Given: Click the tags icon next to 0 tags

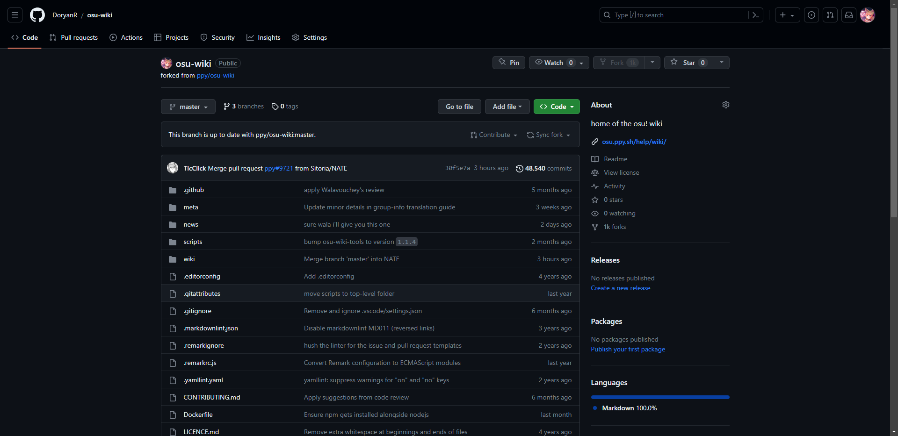Looking at the screenshot, I should (x=275, y=107).
